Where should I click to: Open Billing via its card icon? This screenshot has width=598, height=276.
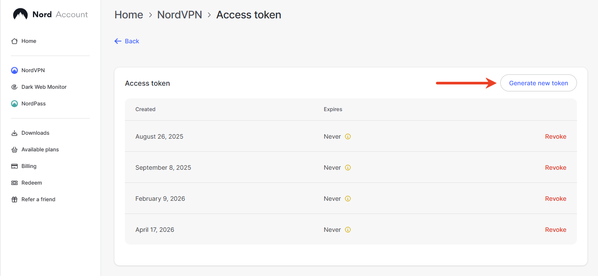point(14,166)
